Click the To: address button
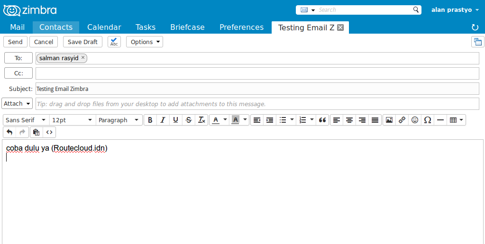 coord(18,58)
